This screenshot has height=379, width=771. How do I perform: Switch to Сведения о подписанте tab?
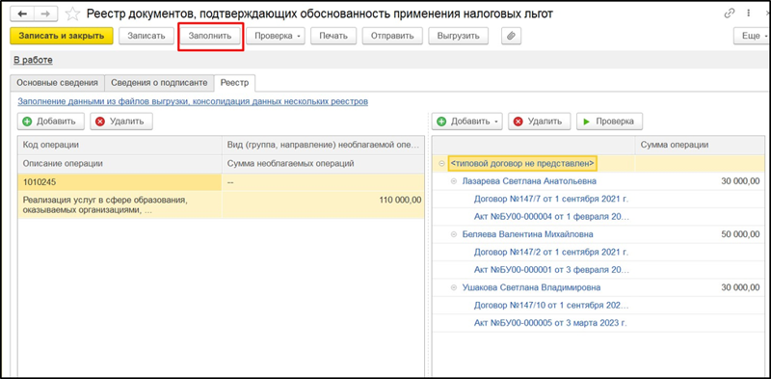pyautogui.click(x=159, y=83)
